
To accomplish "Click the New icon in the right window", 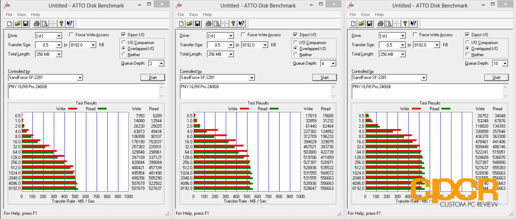I will 353,23.
